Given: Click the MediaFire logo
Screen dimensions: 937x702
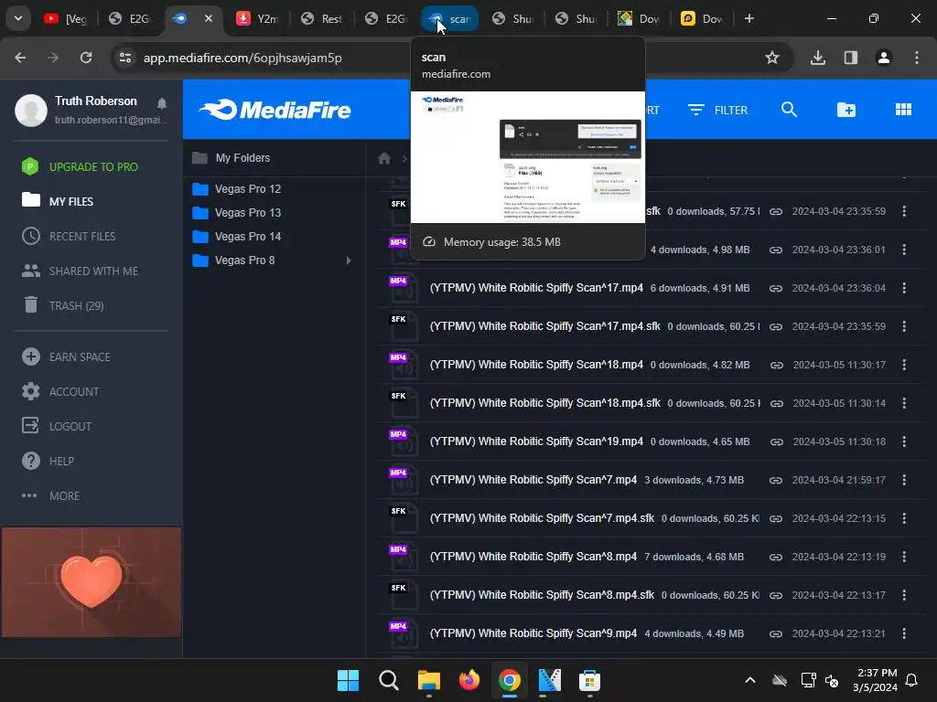Looking at the screenshot, I should pos(275,110).
